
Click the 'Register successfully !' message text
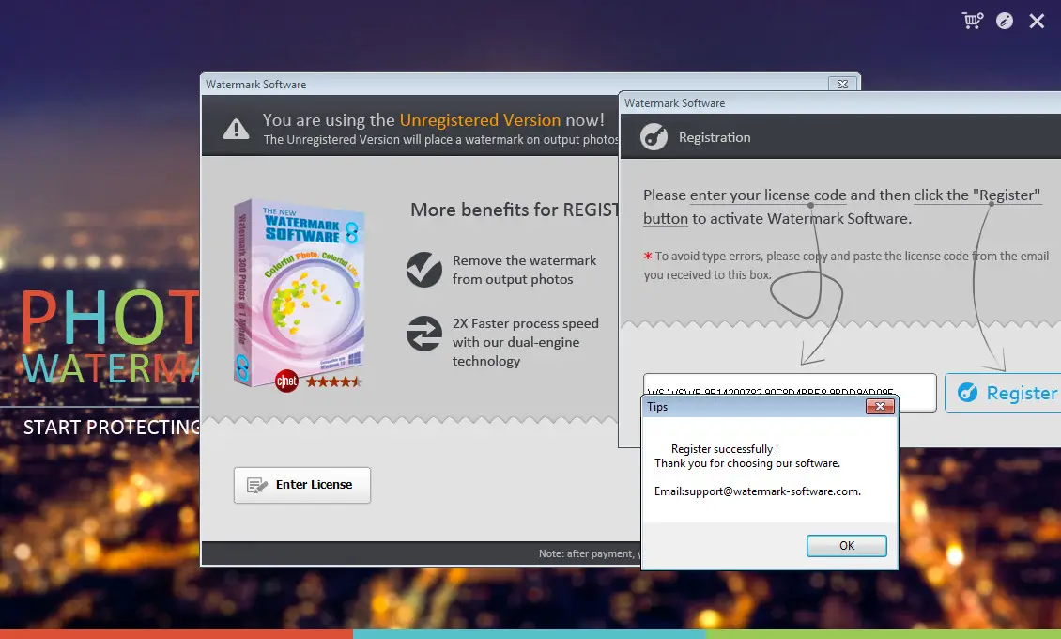(x=725, y=449)
